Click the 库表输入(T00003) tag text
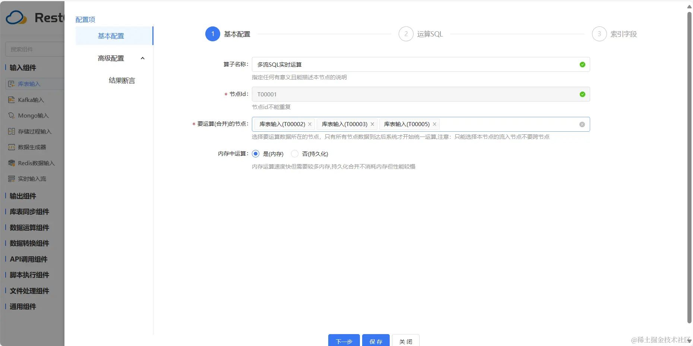Screen dimensions: 693x346 (345, 124)
